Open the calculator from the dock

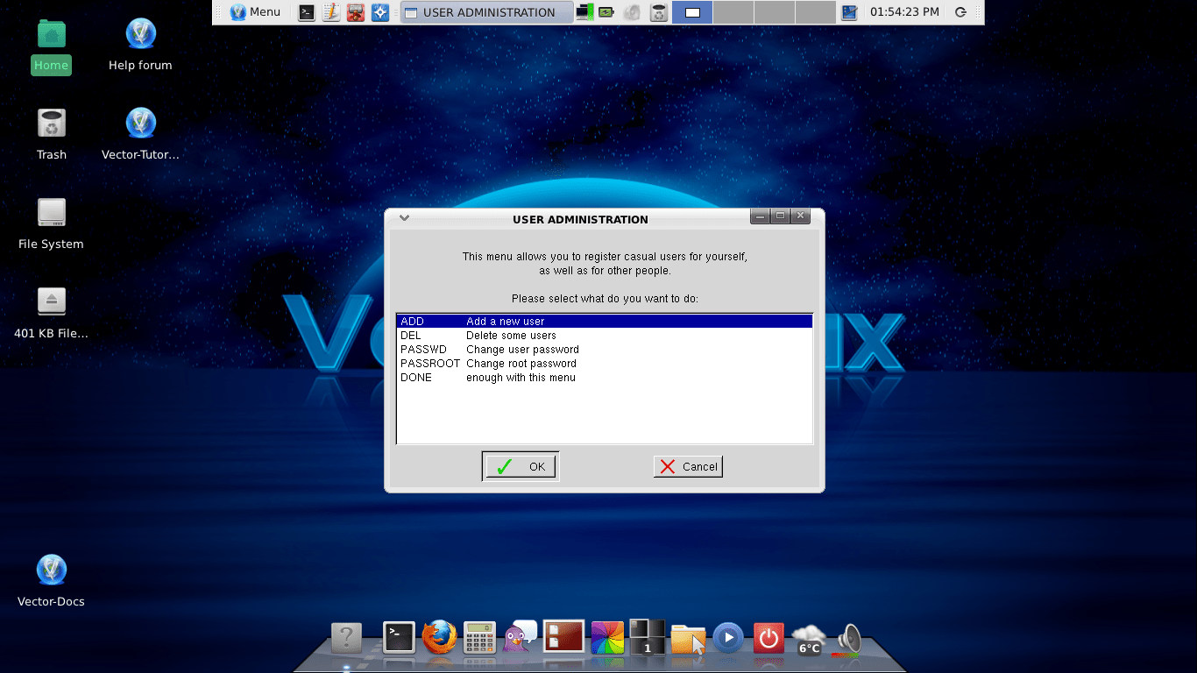pos(479,638)
